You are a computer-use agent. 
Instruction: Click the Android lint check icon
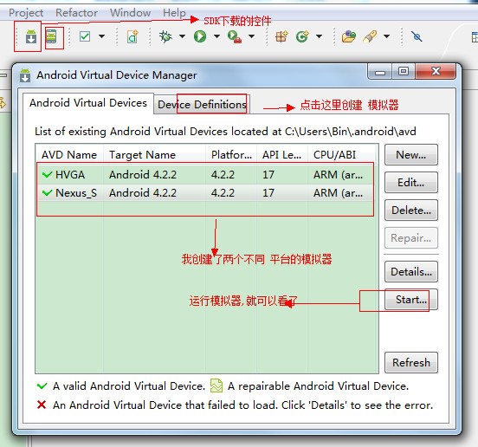pyautogui.click(x=85, y=36)
